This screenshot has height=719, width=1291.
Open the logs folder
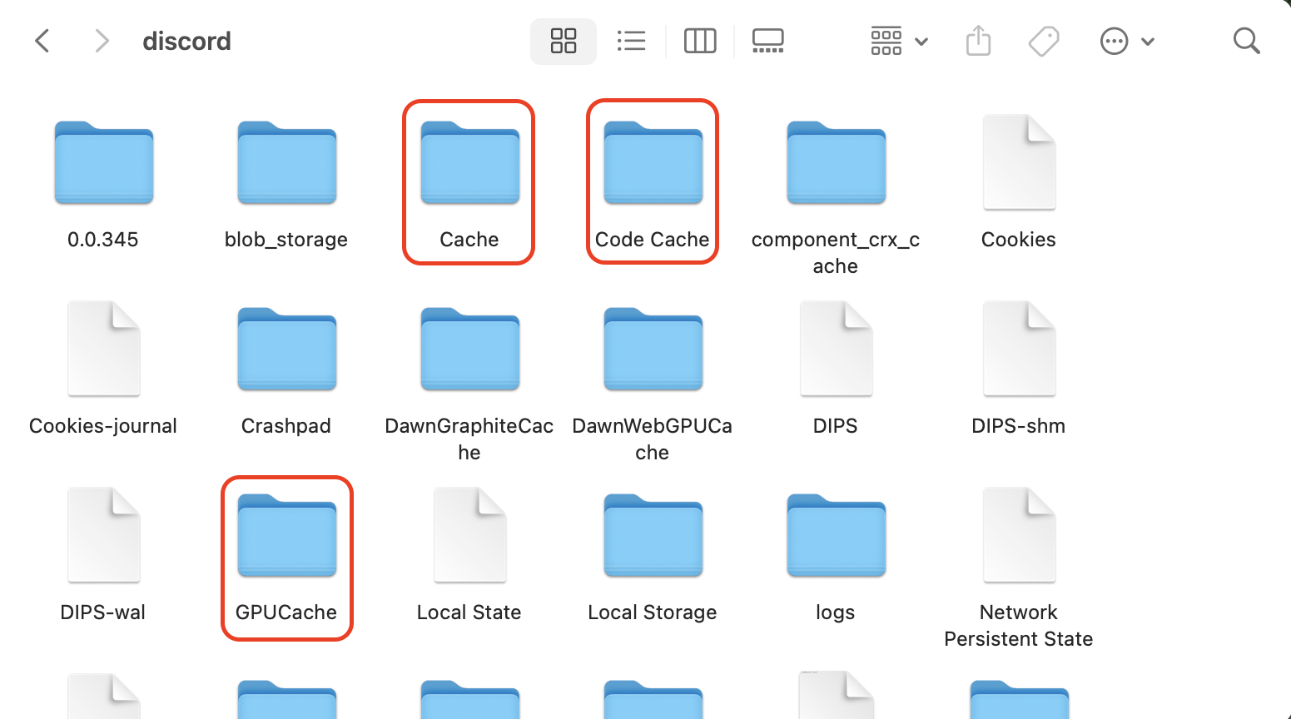click(835, 536)
